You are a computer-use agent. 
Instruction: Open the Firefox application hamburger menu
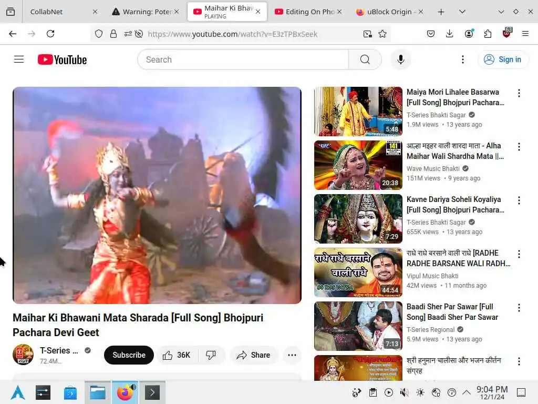[x=525, y=34]
